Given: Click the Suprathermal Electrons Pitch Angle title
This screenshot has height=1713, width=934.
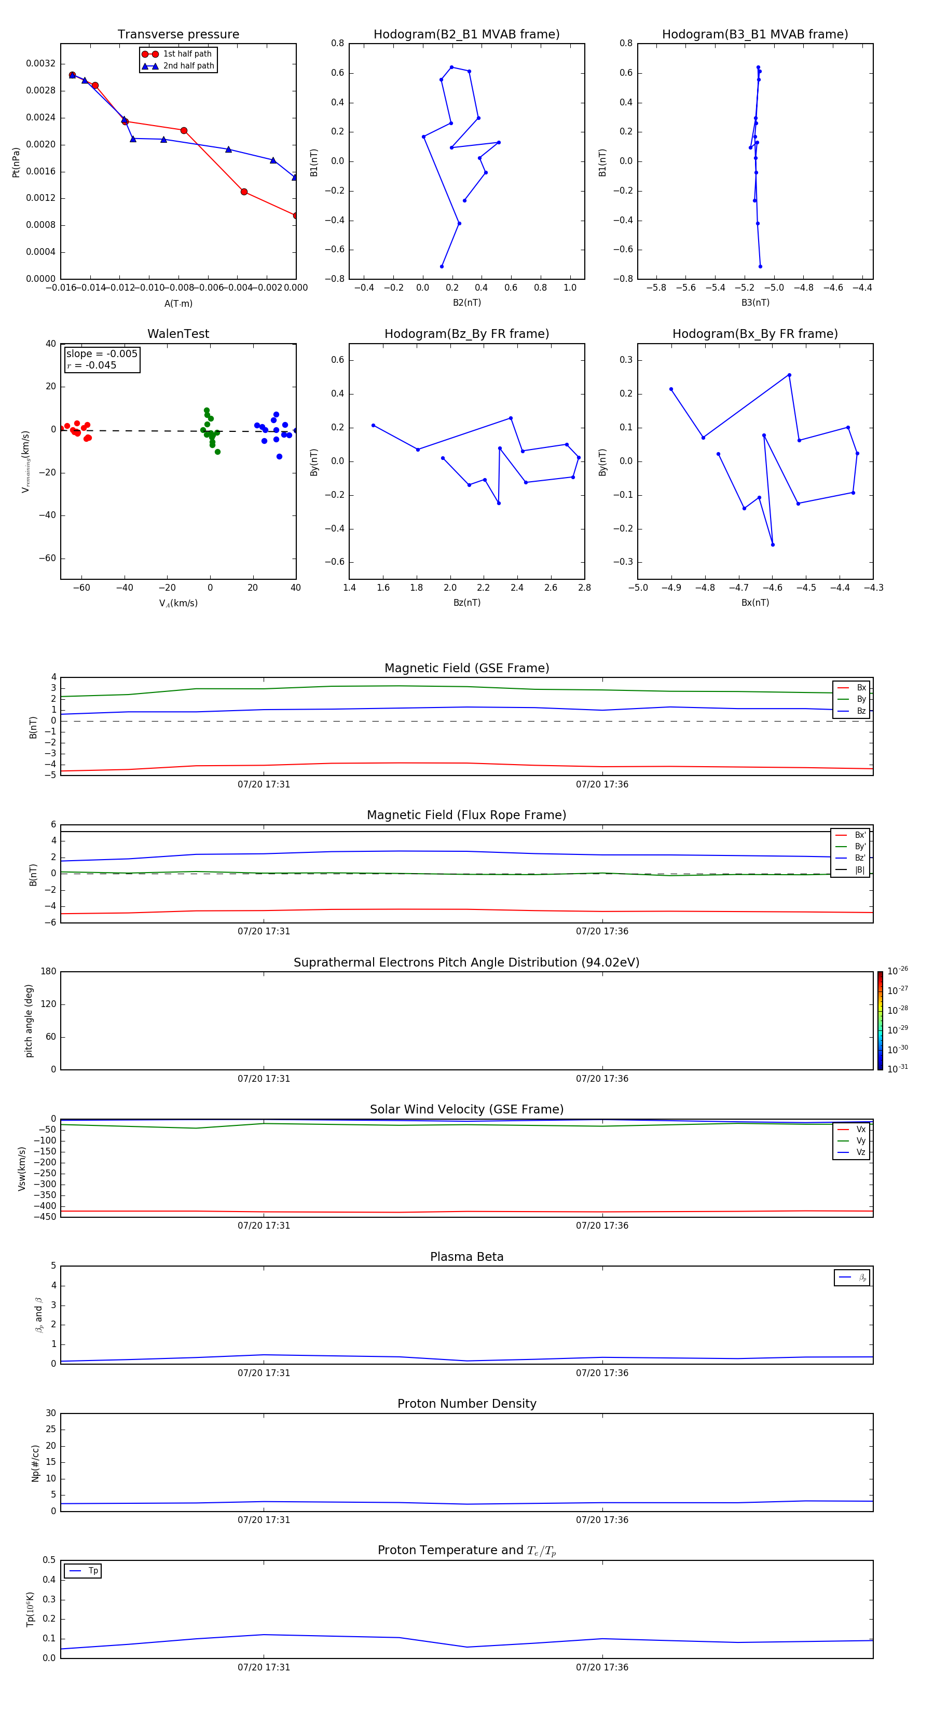Looking at the screenshot, I should tap(466, 962).
